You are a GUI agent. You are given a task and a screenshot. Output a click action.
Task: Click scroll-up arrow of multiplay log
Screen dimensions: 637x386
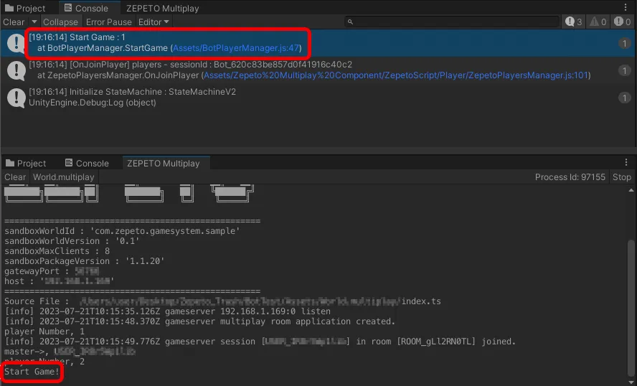click(631, 189)
